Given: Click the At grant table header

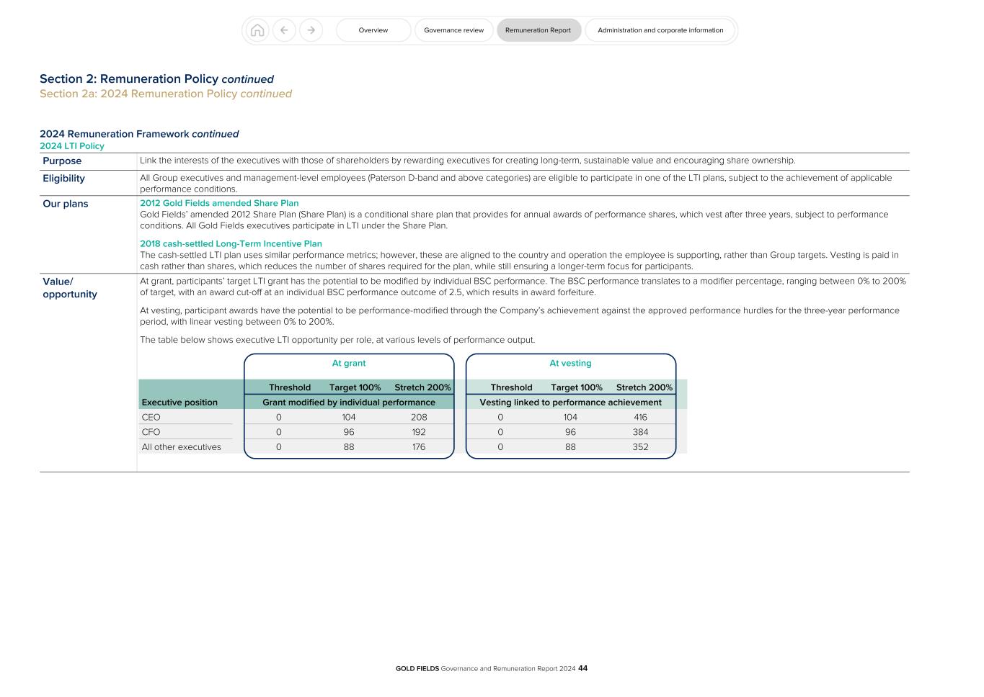Looking at the screenshot, I should click(349, 363).
